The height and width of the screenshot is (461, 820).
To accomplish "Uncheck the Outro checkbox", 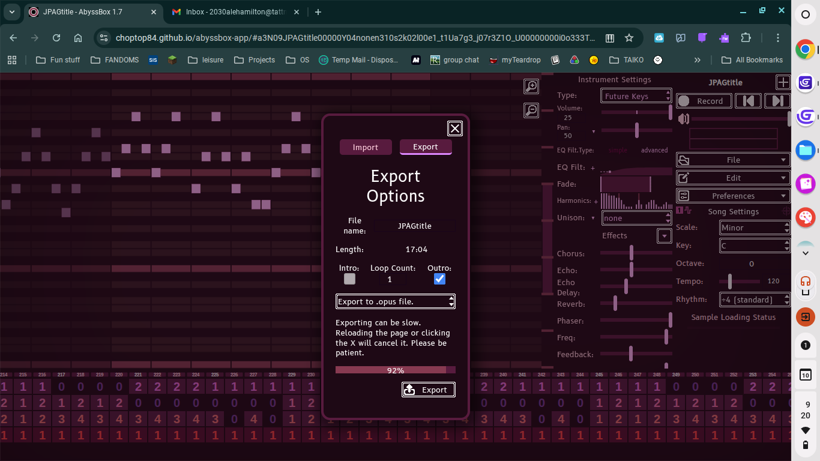I will pos(439,279).
